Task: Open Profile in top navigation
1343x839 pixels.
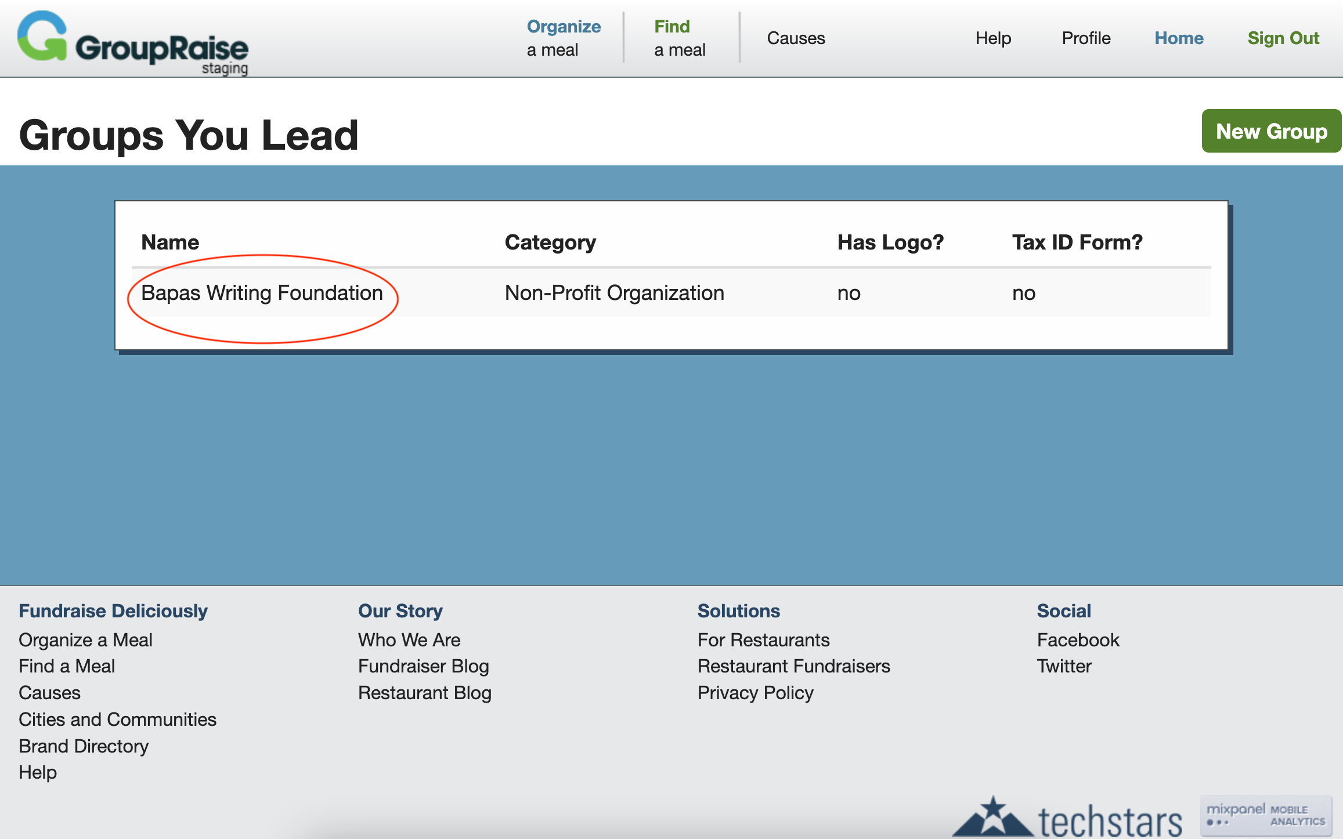Action: [x=1085, y=38]
